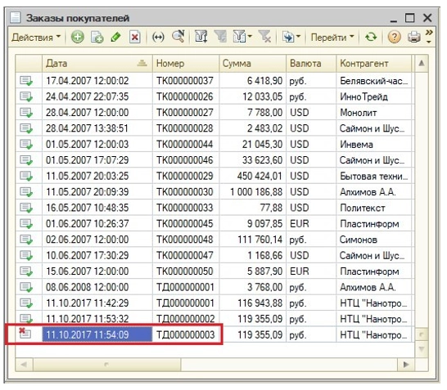Viewport: 447px width, 390px height.
Task: Click horizontal scrollbar left arrow
Action: [24, 365]
